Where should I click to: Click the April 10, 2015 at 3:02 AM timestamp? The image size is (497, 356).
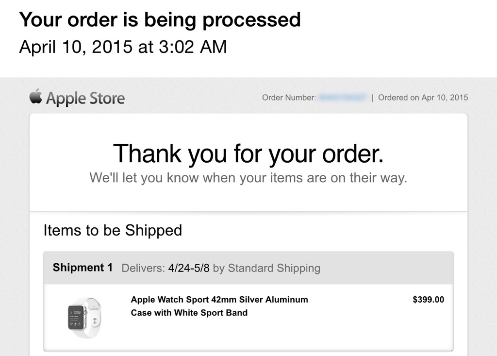[123, 47]
